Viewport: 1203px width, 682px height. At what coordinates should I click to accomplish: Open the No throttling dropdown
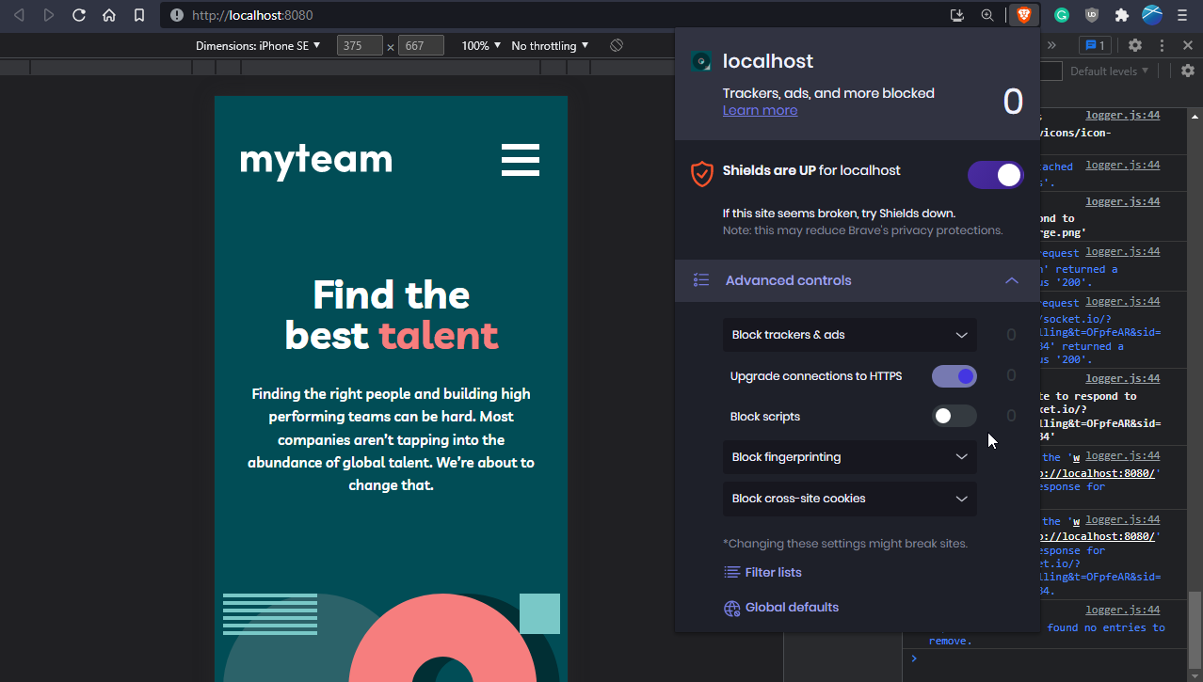coord(550,45)
